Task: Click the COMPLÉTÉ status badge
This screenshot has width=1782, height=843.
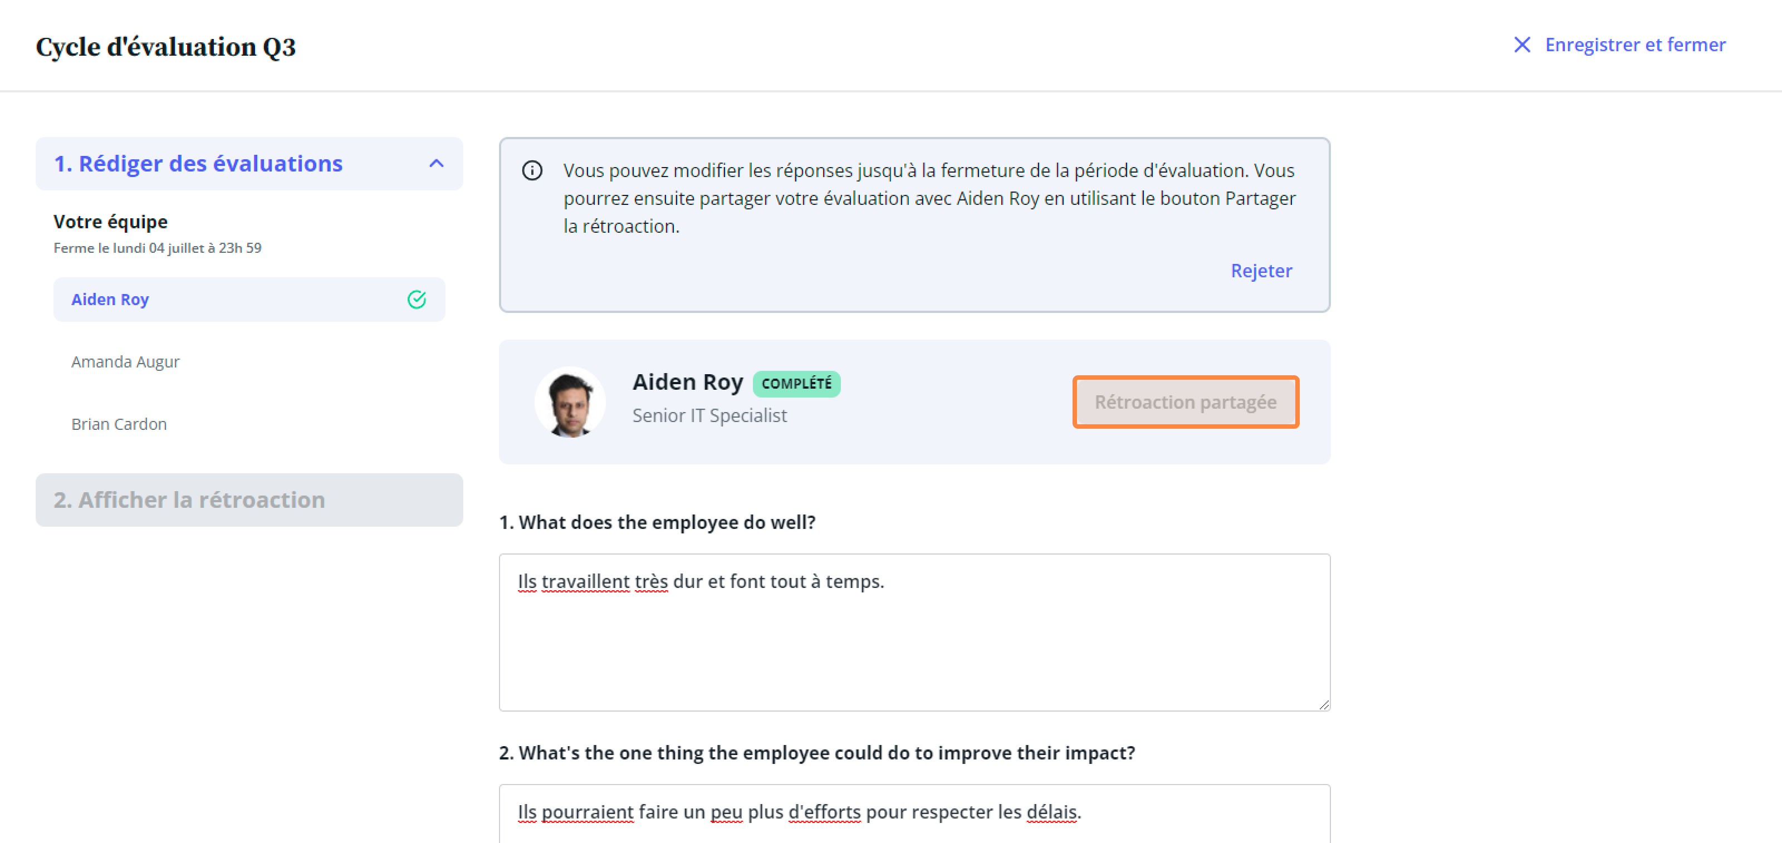Action: coord(796,383)
